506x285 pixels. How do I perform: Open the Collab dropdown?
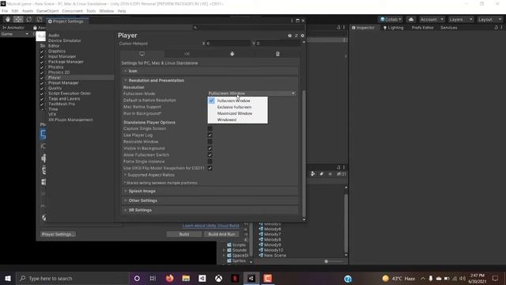click(391, 19)
